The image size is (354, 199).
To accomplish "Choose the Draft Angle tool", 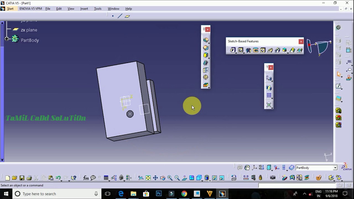I will point(205,55).
